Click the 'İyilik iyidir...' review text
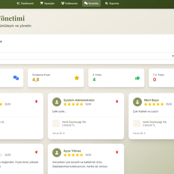 click(59, 111)
